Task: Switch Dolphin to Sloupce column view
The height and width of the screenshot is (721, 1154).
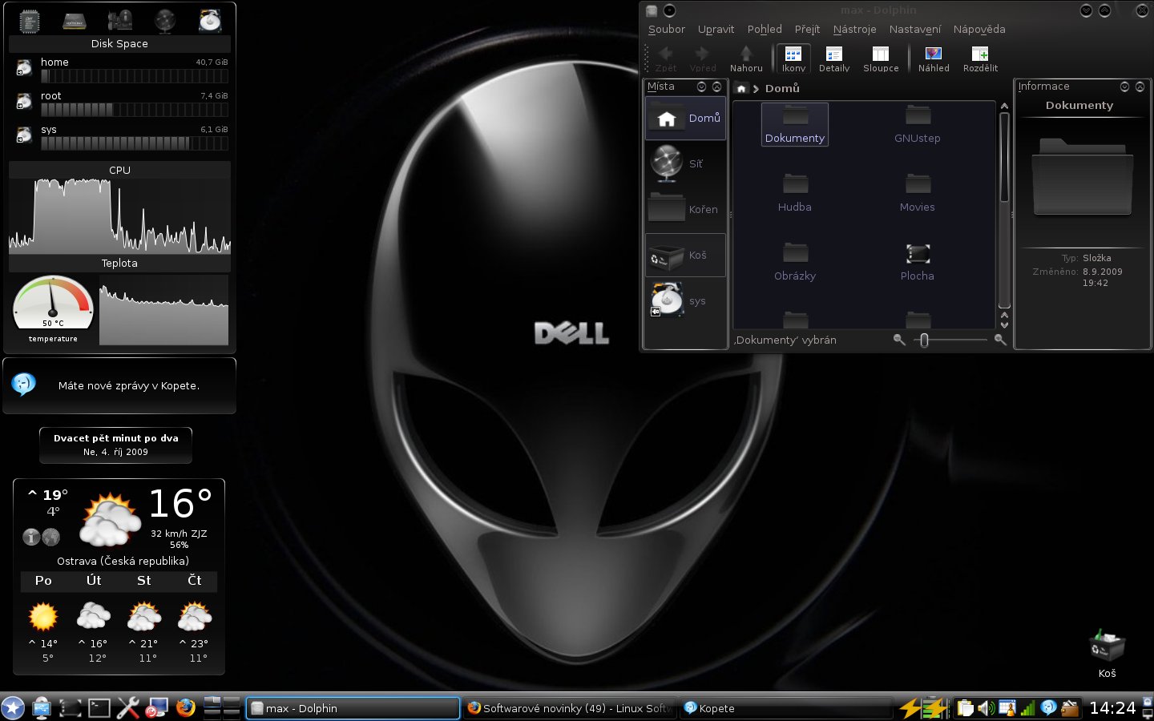Action: click(881, 58)
